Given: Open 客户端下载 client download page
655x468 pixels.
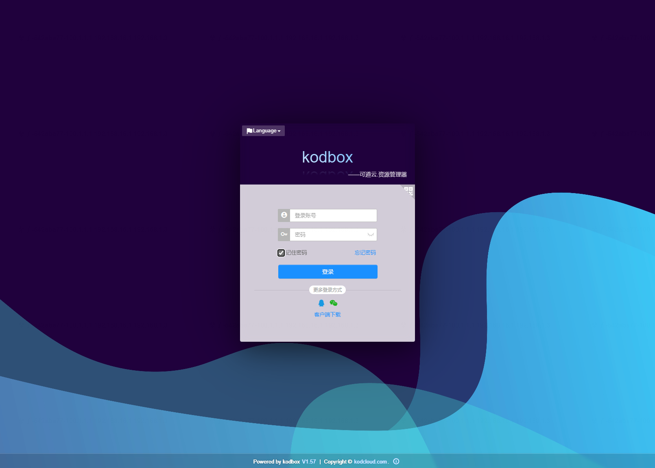Looking at the screenshot, I should pos(327,314).
